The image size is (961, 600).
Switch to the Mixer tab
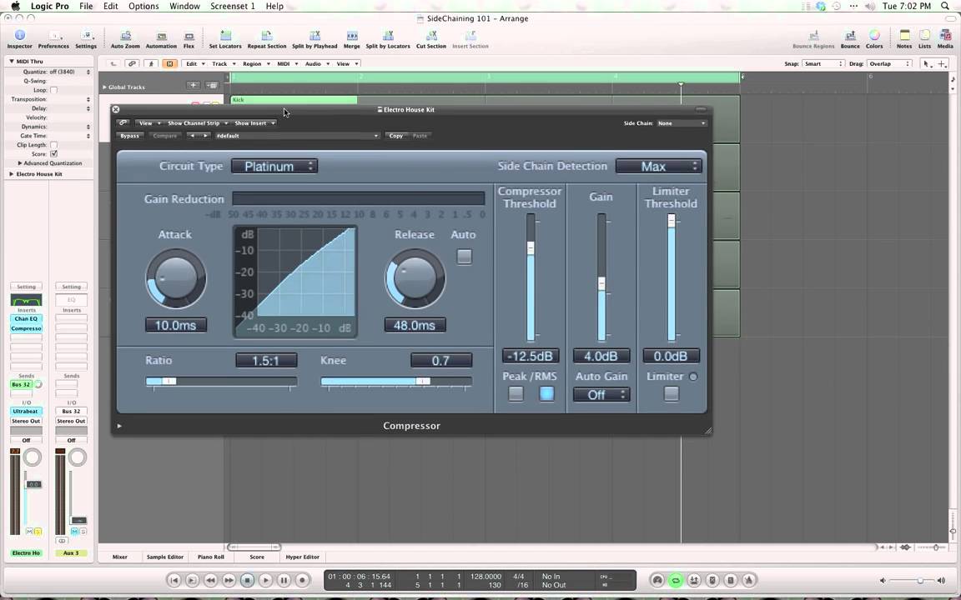click(x=120, y=557)
